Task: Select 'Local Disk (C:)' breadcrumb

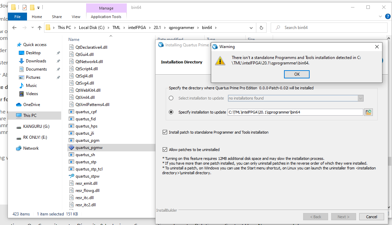Action: pyautogui.click(x=92, y=28)
